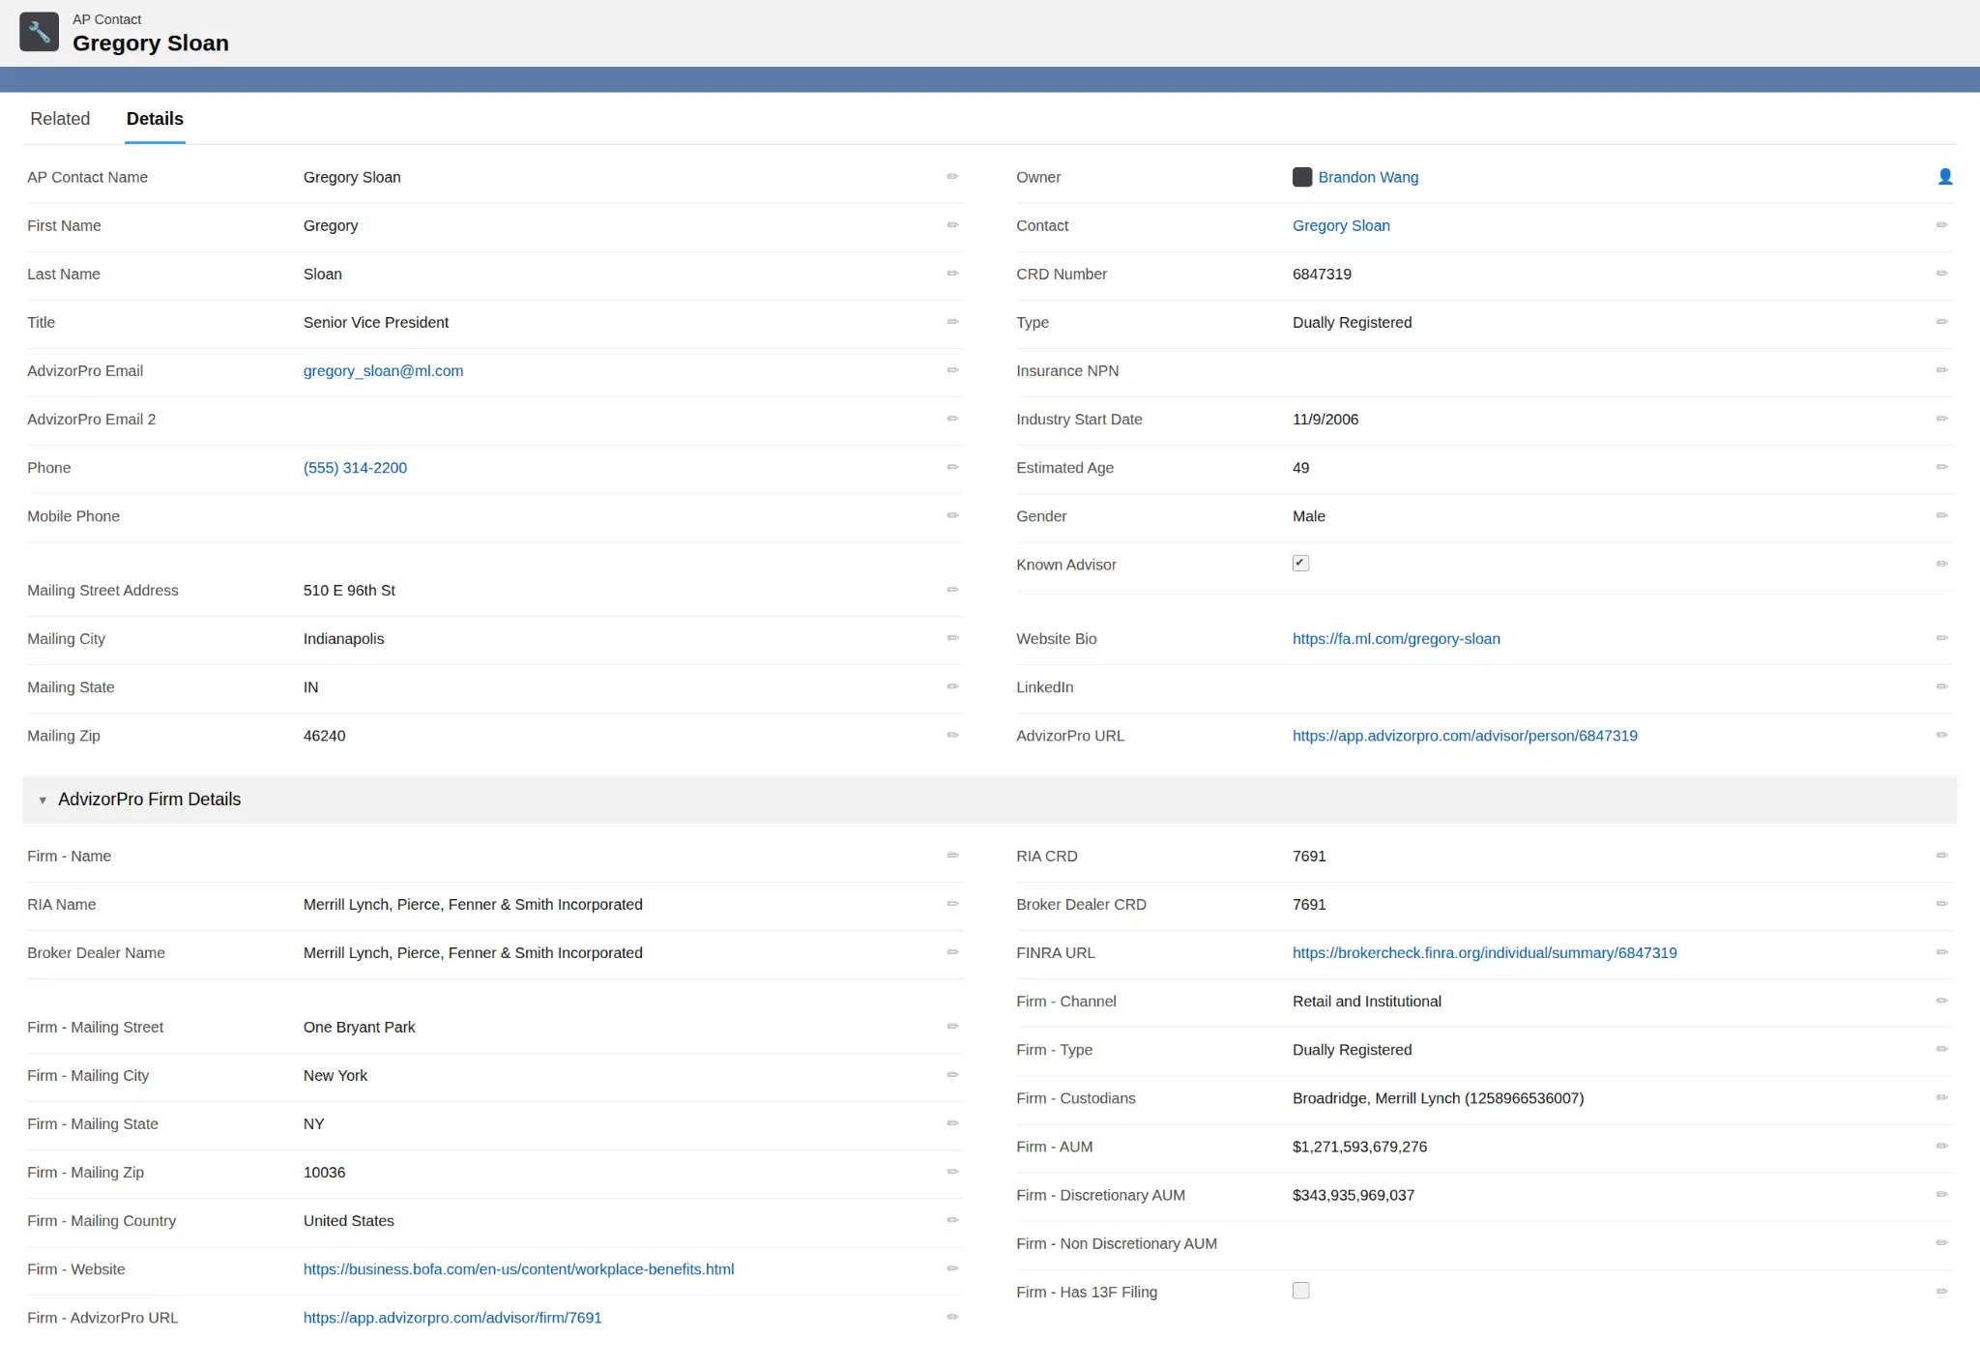
Task: Edit Gender field pencil icon
Action: point(1941,515)
